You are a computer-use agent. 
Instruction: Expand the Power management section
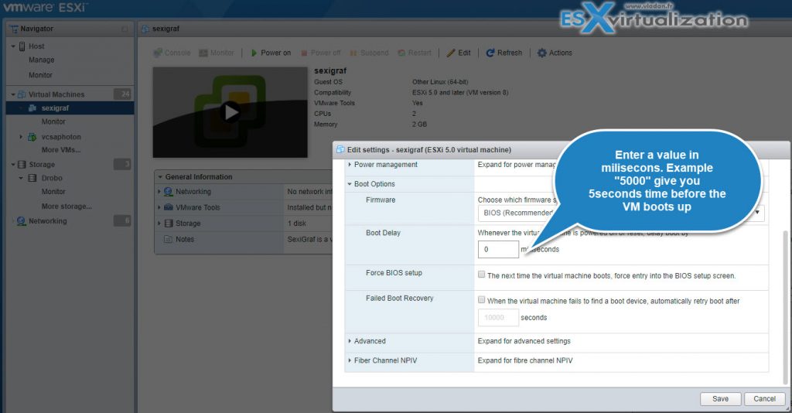(x=385, y=165)
